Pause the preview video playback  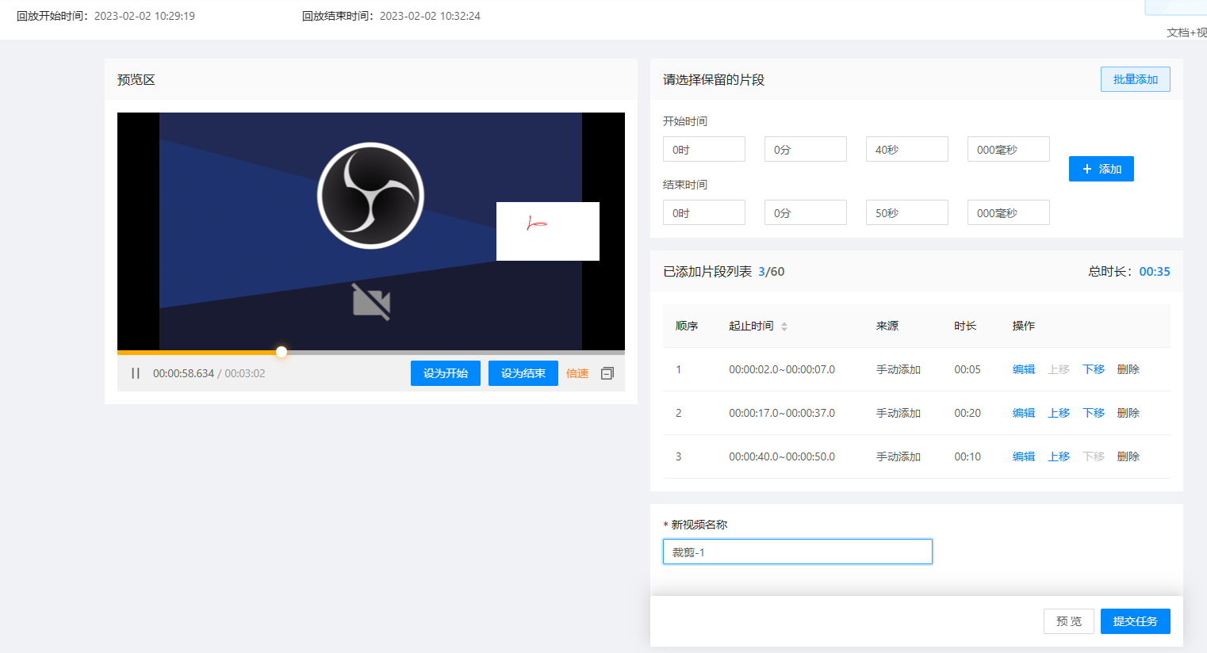136,373
